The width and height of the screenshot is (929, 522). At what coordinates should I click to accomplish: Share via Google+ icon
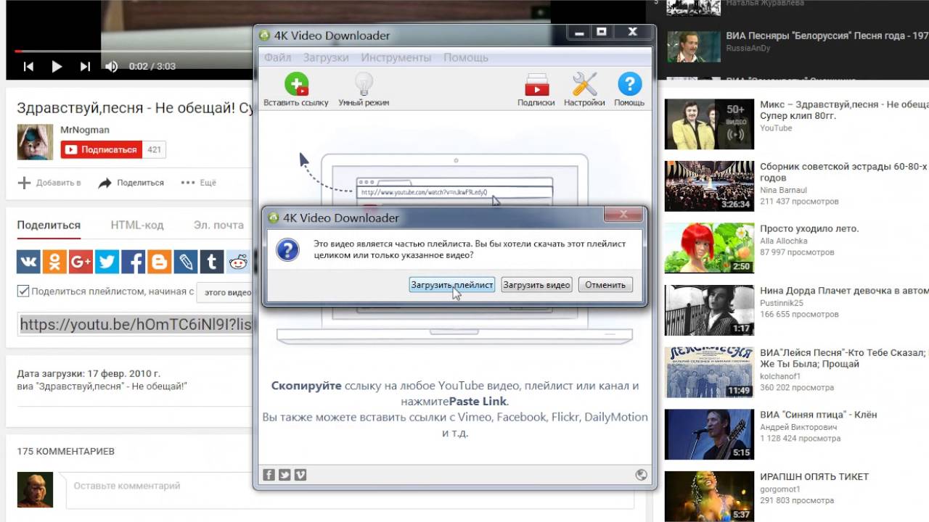tap(81, 261)
